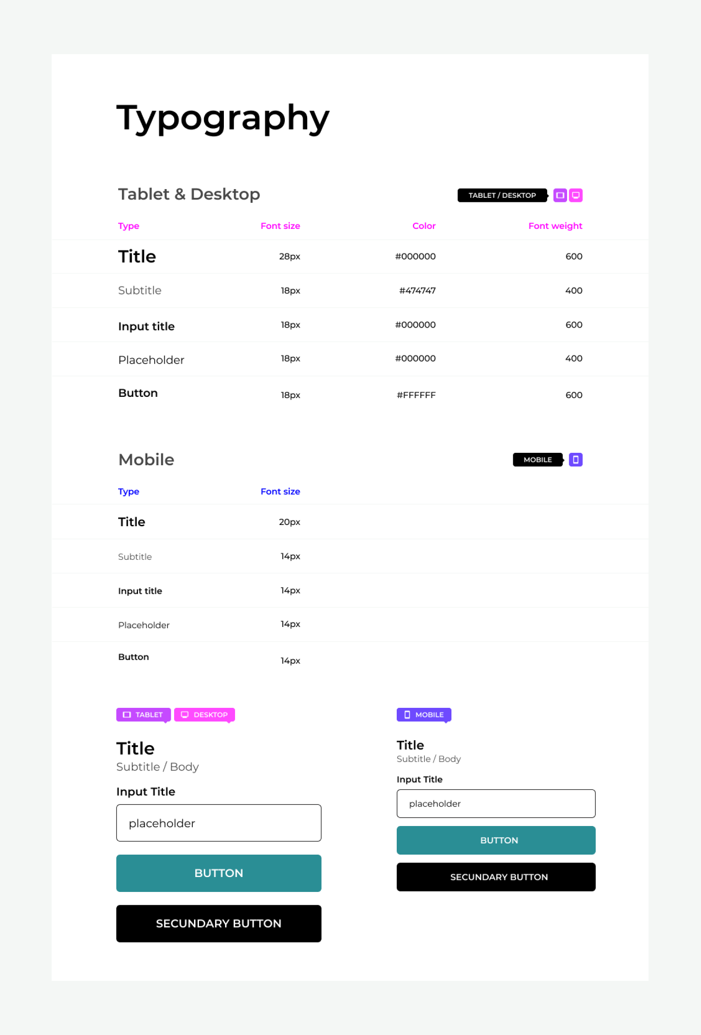The width and height of the screenshot is (701, 1035).
Task: Click the black MOBILE label
Action: click(x=538, y=459)
